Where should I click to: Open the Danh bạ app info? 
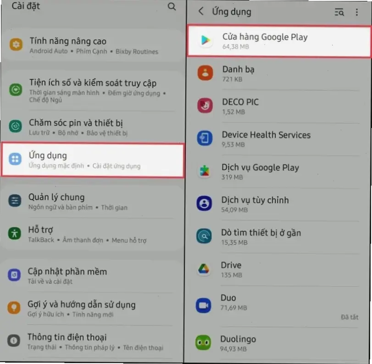pyautogui.click(x=278, y=73)
